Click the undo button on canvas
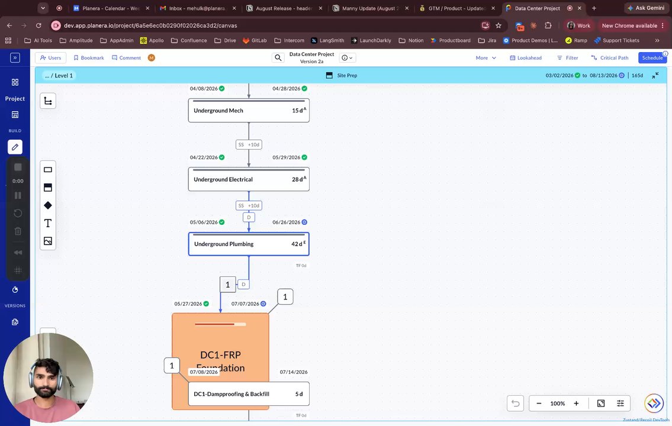 click(x=515, y=404)
